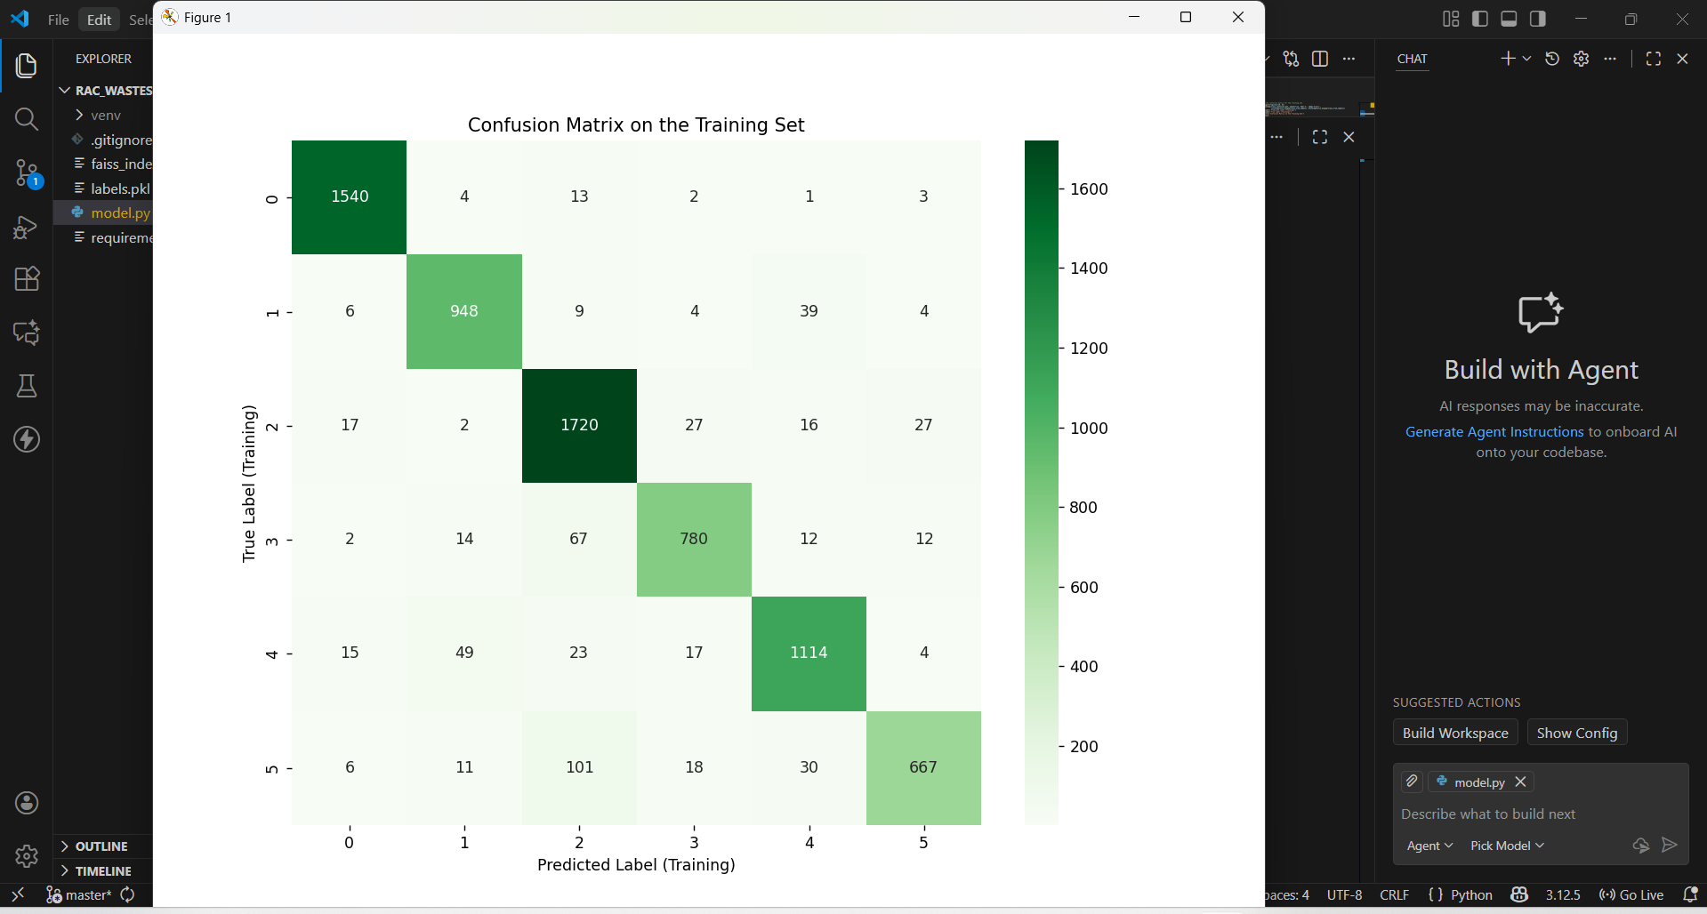
Task: Open Run and Debug view
Action: pyautogui.click(x=27, y=227)
